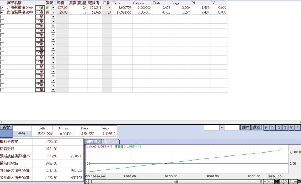This screenshot has width=301, height=184.
Task: Click the 確定 confirm button
Action: click(245, 127)
